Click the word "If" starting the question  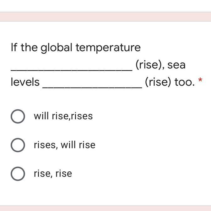point(14,47)
